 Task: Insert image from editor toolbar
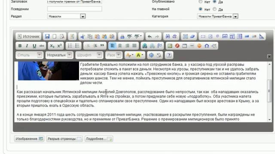point(170,46)
